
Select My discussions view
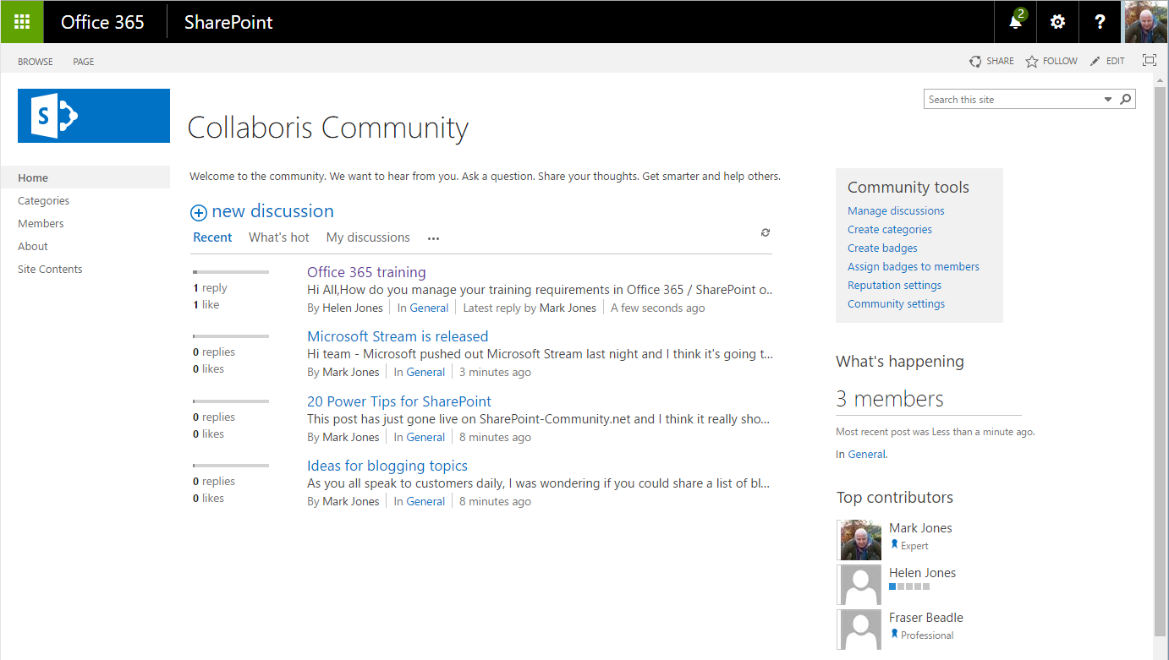tap(368, 237)
